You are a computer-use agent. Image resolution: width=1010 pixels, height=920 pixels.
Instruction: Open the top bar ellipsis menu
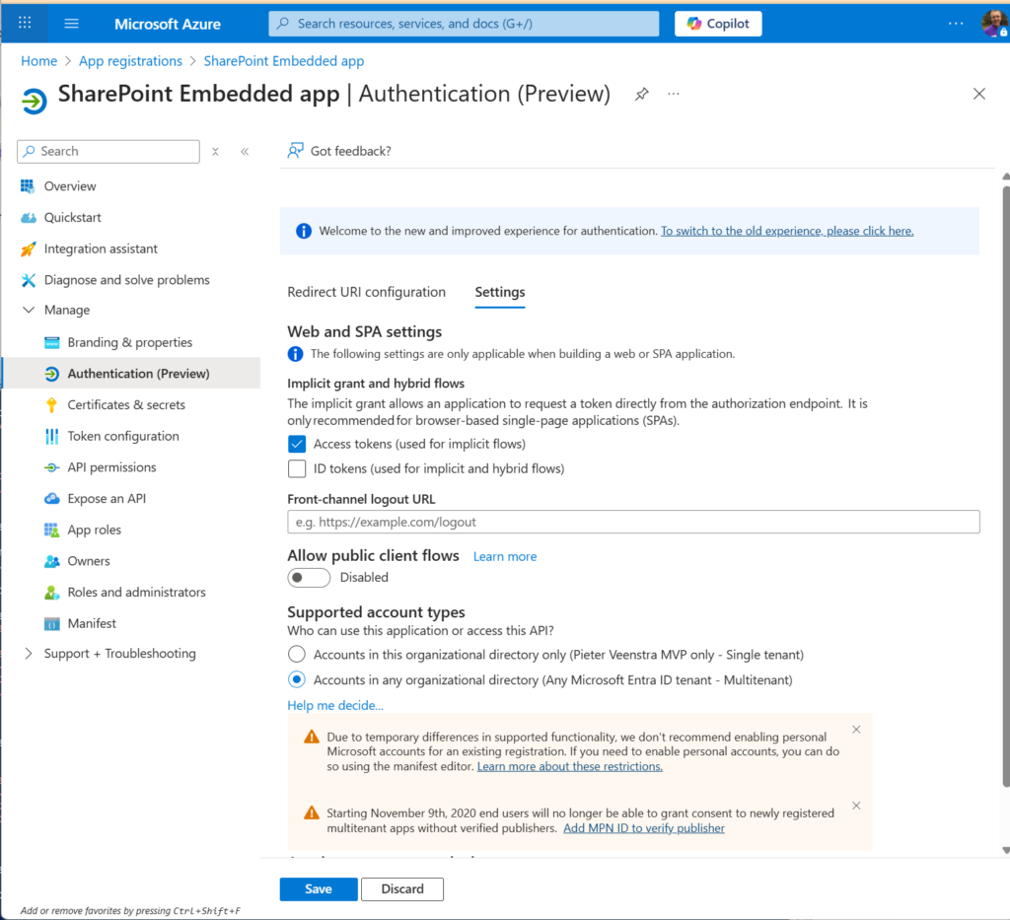(x=955, y=24)
